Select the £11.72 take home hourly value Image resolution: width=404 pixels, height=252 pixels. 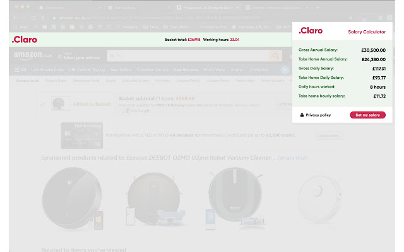coord(379,96)
